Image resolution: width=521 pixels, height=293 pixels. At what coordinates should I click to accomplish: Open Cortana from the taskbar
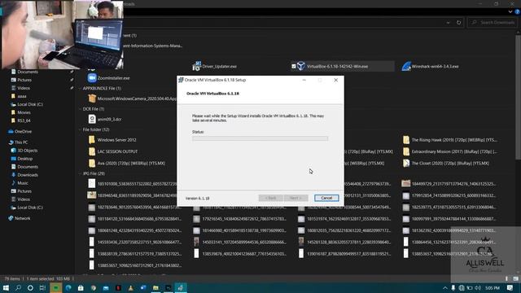pos(30,287)
